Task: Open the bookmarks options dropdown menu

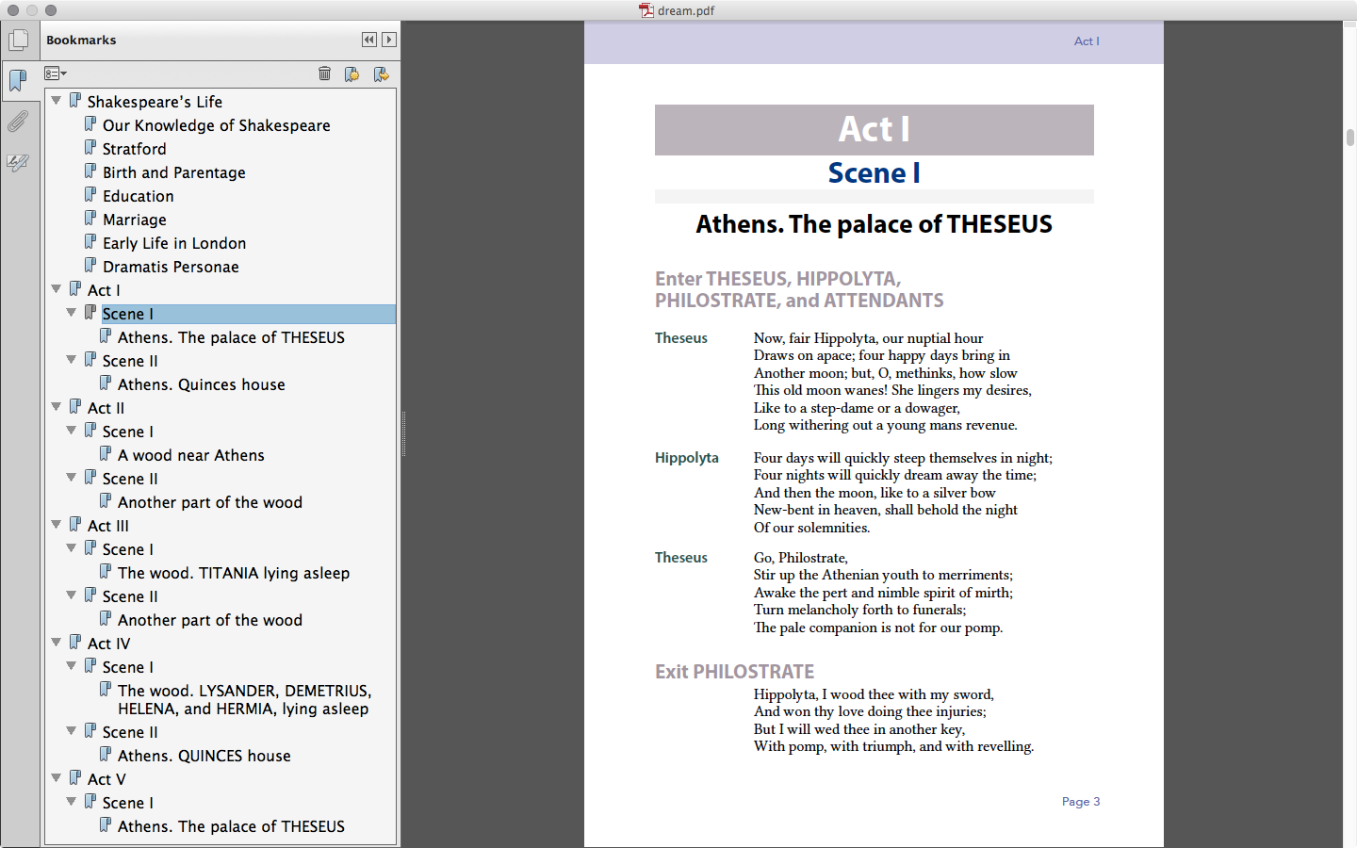Action: tap(56, 73)
